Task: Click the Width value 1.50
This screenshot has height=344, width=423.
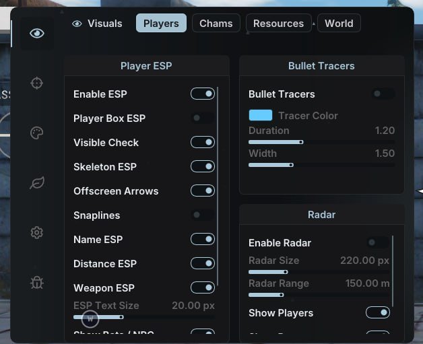Action: [x=385, y=153]
